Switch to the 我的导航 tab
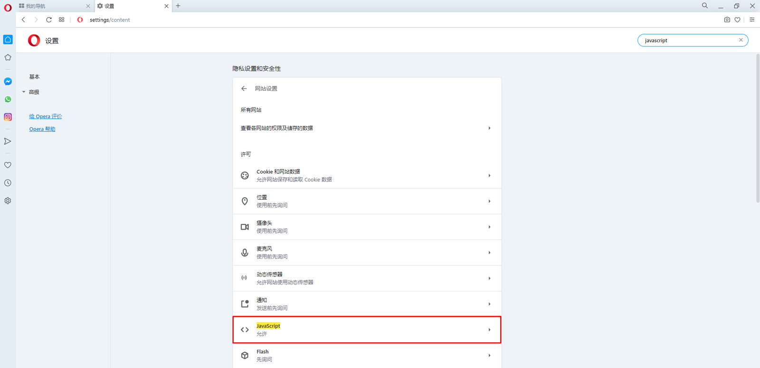 tap(52, 6)
